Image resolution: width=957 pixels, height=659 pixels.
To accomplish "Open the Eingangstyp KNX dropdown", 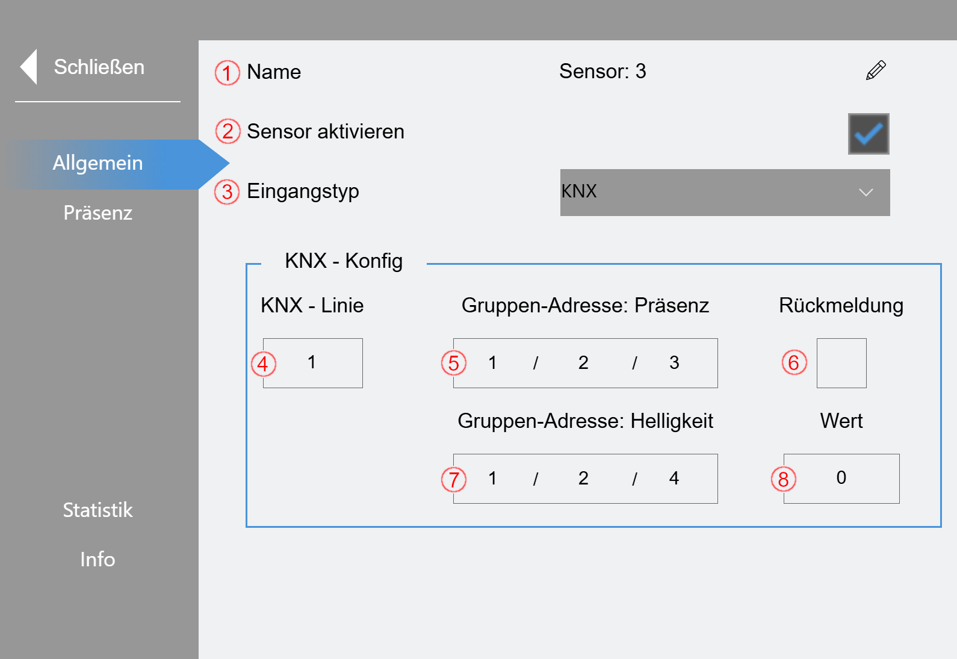I will (725, 193).
